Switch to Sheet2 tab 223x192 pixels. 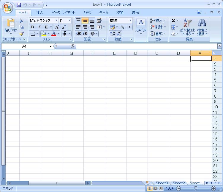178,183
